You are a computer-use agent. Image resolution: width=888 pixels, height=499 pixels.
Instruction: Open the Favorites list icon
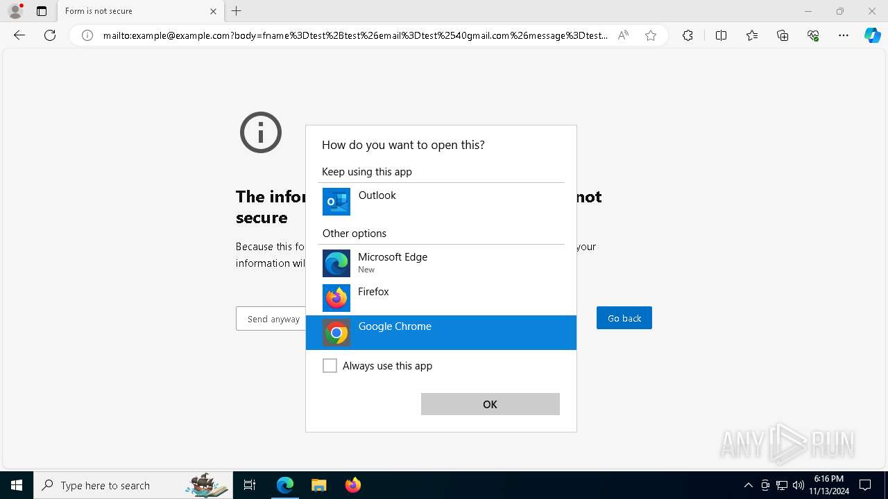coord(752,35)
